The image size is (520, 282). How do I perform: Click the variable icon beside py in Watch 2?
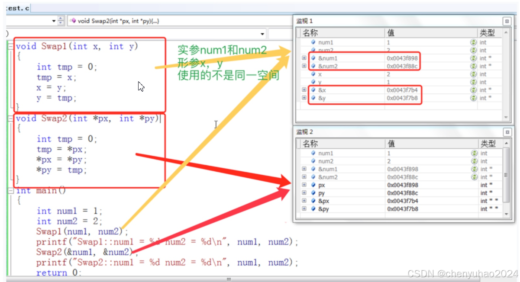[x=313, y=193]
